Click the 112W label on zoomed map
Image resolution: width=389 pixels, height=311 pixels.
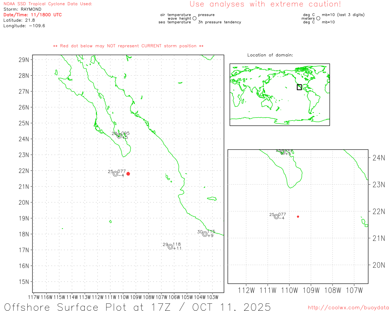tap(246, 290)
